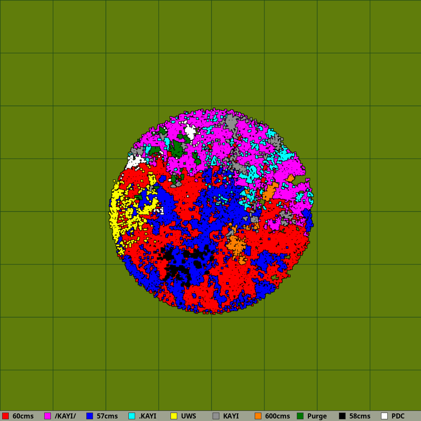The height and width of the screenshot is (421, 421).
Task: Select the UWS legend label
Action: (x=189, y=416)
